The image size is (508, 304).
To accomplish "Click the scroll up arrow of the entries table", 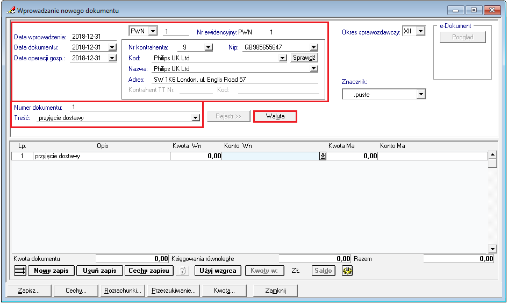I will (x=492, y=155).
